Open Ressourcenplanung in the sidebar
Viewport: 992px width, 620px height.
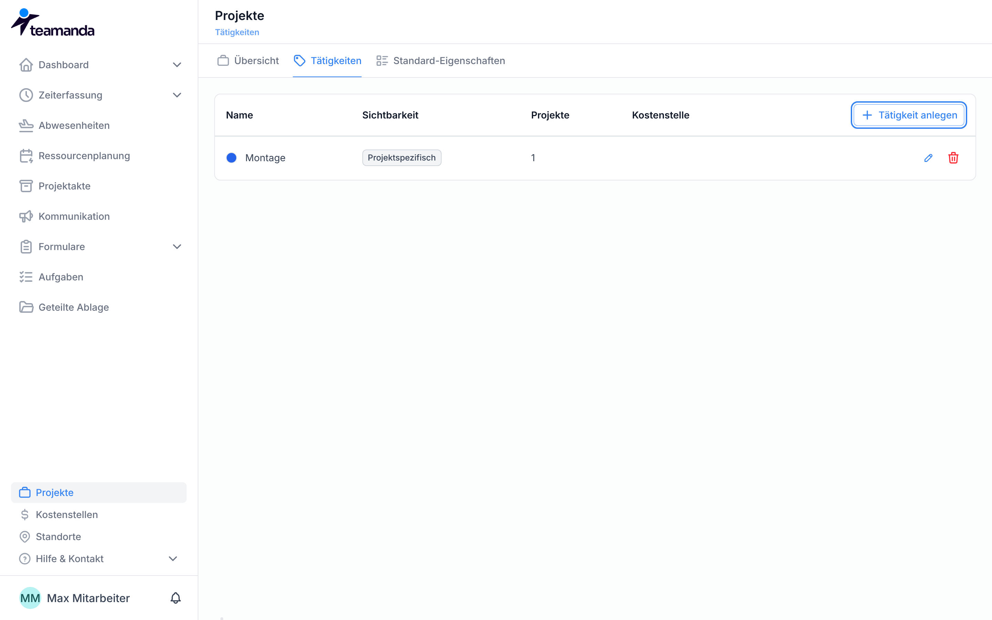pyautogui.click(x=99, y=156)
